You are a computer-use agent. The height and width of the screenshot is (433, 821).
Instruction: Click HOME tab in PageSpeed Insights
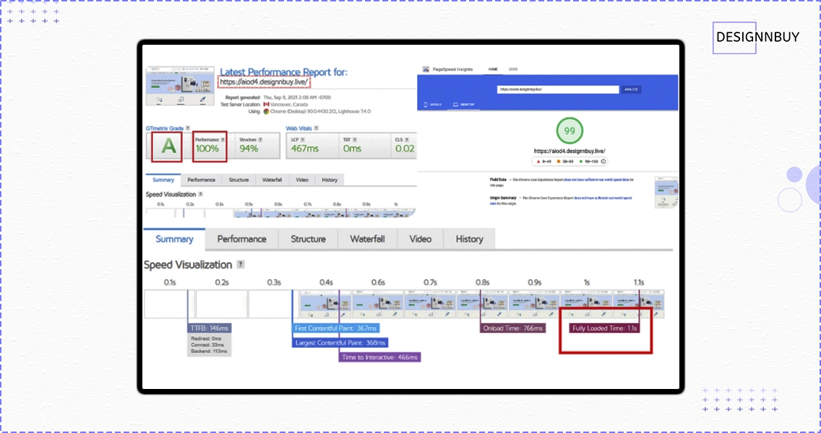(x=493, y=69)
